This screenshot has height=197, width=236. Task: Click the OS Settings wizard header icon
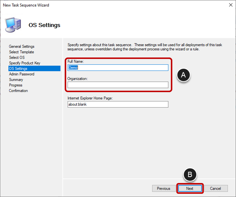pos(13,24)
